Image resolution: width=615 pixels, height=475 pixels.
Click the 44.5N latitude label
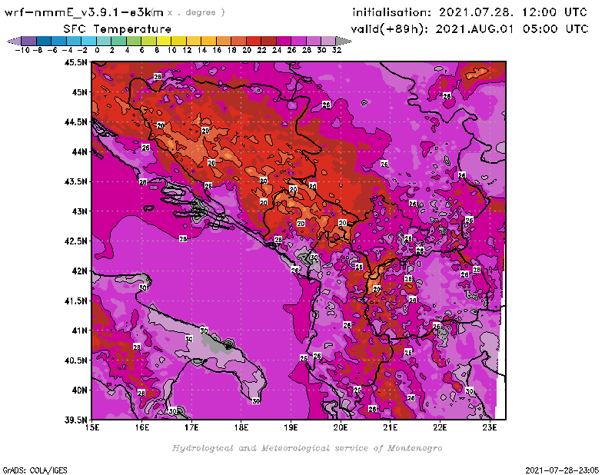tap(75, 122)
